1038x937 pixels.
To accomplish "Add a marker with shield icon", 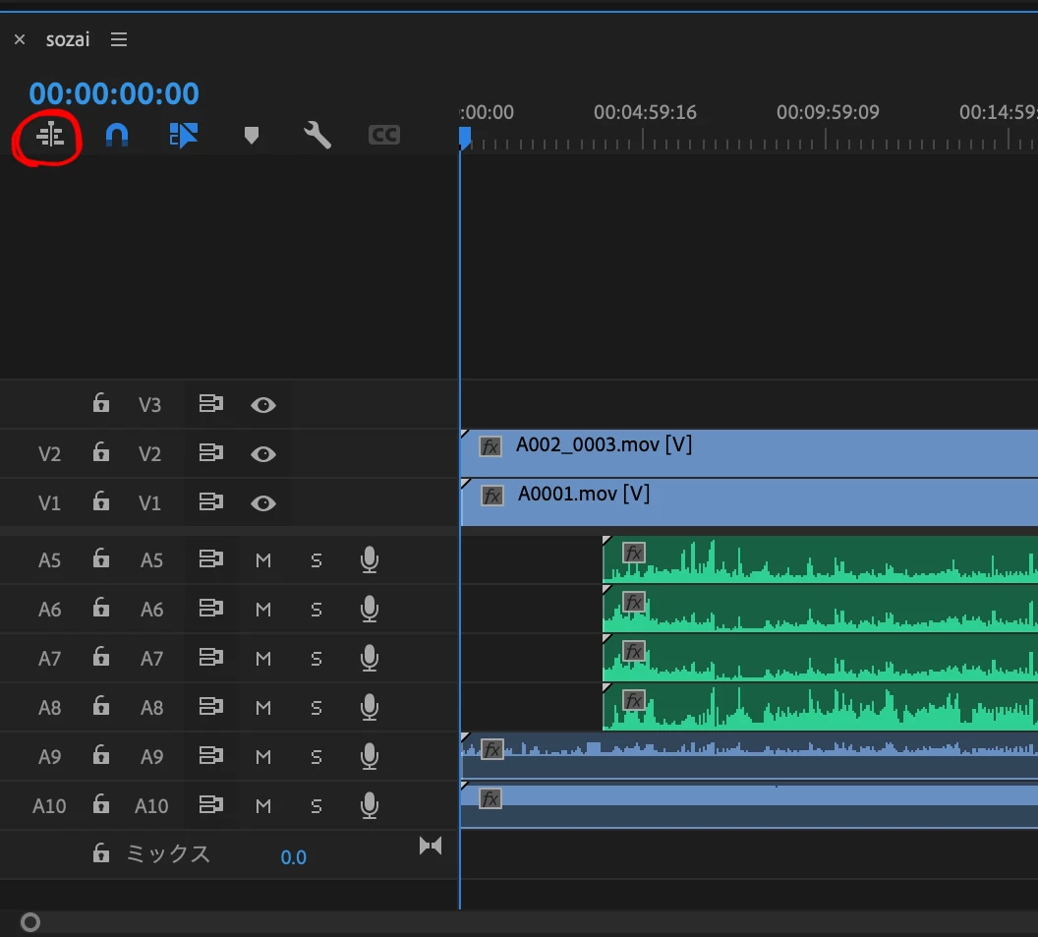I will 252,136.
